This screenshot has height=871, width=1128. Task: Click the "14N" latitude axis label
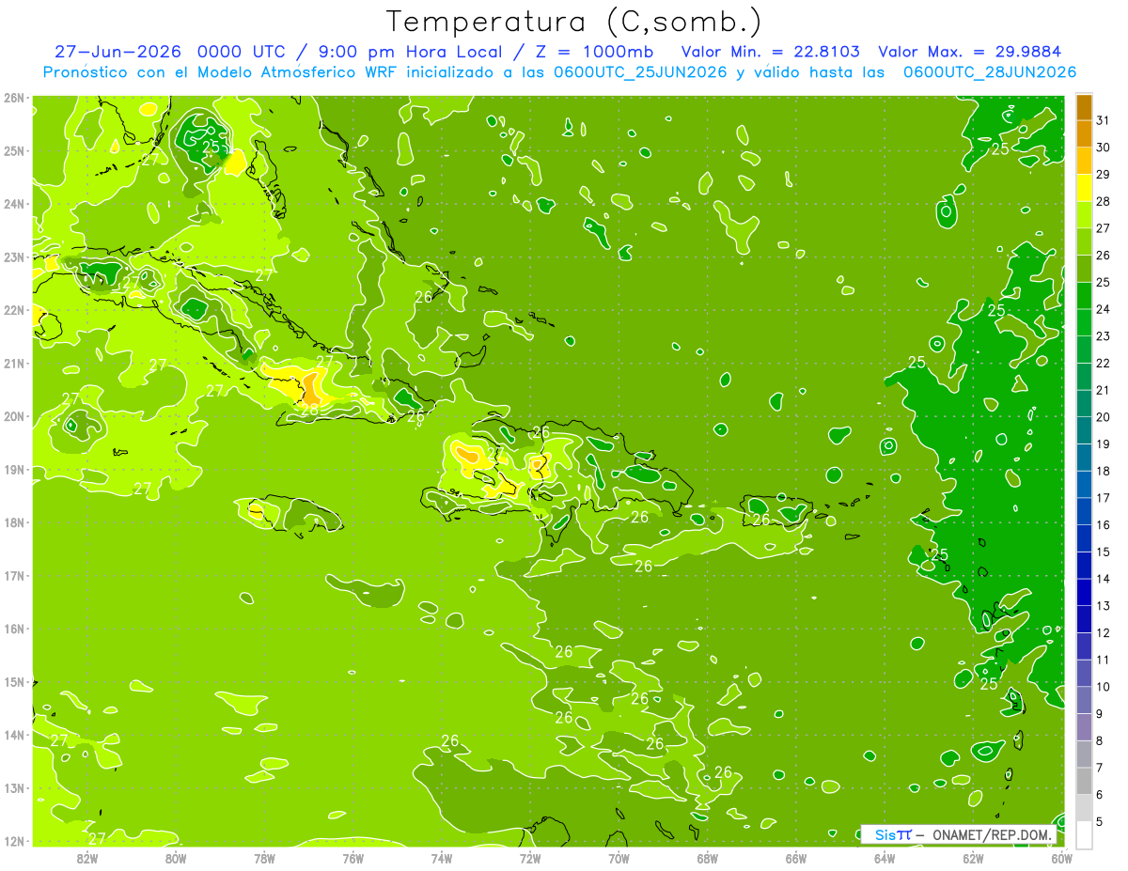(x=13, y=735)
